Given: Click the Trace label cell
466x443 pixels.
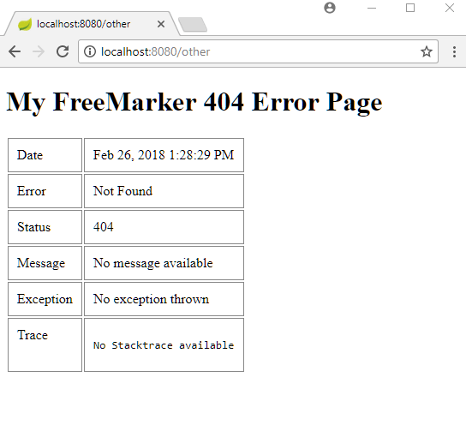Looking at the screenshot, I should click(x=45, y=344).
